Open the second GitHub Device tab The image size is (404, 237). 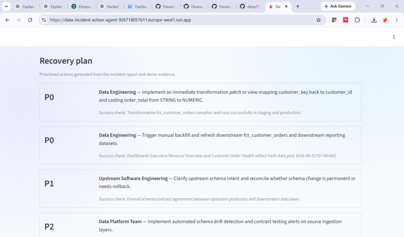[x=193, y=6]
